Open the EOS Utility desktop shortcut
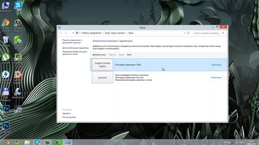Image resolution: width=259 pixels, height=145 pixels. pyautogui.click(x=18, y=110)
